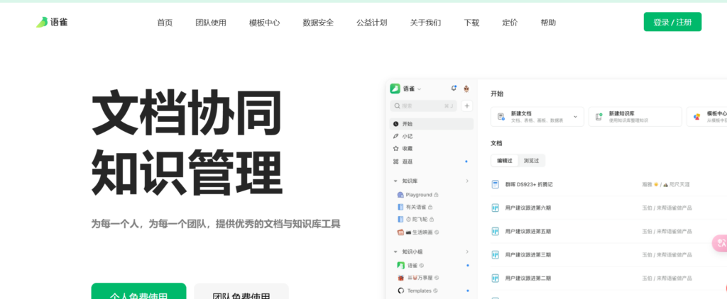Image resolution: width=727 pixels, height=299 pixels.
Task: Select the 小记 feather icon in sidebar
Action: pos(395,136)
